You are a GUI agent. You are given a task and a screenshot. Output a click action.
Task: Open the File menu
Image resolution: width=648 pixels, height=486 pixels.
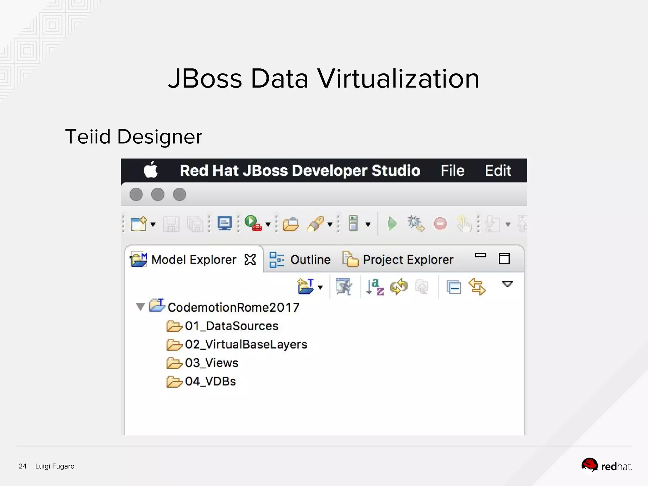[x=452, y=171]
